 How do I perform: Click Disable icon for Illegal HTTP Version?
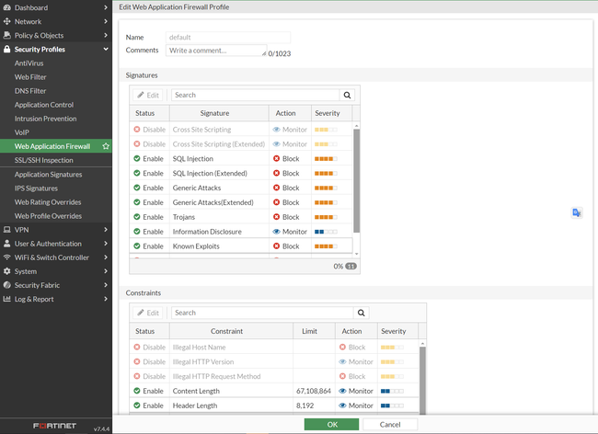pos(137,361)
